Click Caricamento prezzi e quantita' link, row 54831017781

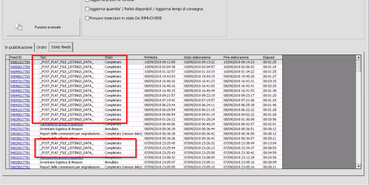coord(61,157)
